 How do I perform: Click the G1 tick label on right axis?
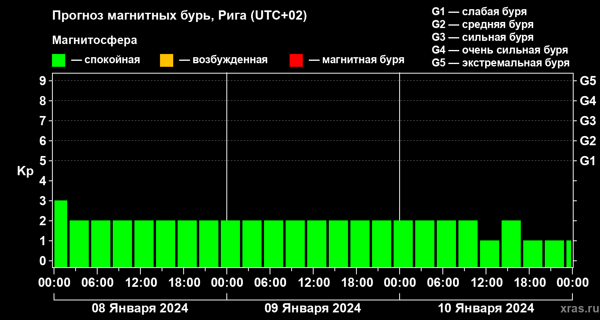588,161
